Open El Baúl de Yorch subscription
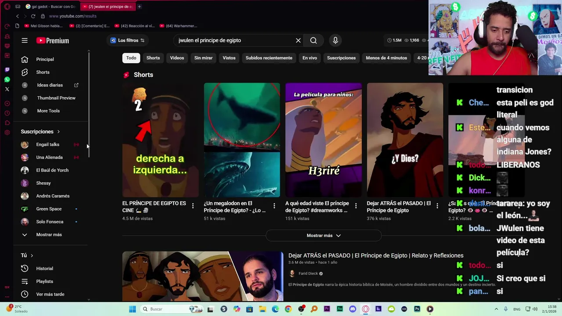The image size is (562, 316). click(x=52, y=170)
